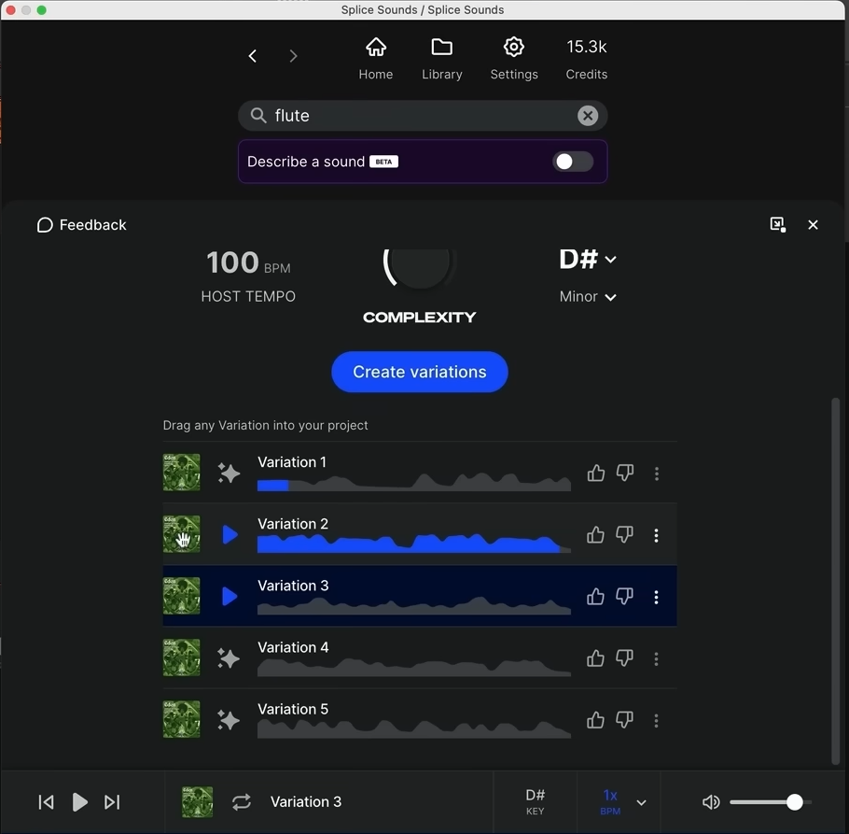The width and height of the screenshot is (849, 834).
Task: Dislike Variation 3 with thumbs down
Action: [x=625, y=597]
